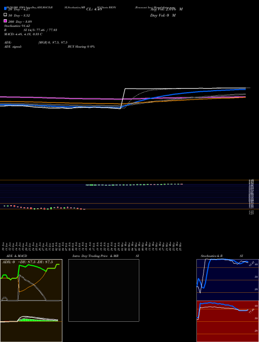Click the 'Day Vol: 0 M' text
This screenshot has width=259, height=342.
click(x=163, y=16)
